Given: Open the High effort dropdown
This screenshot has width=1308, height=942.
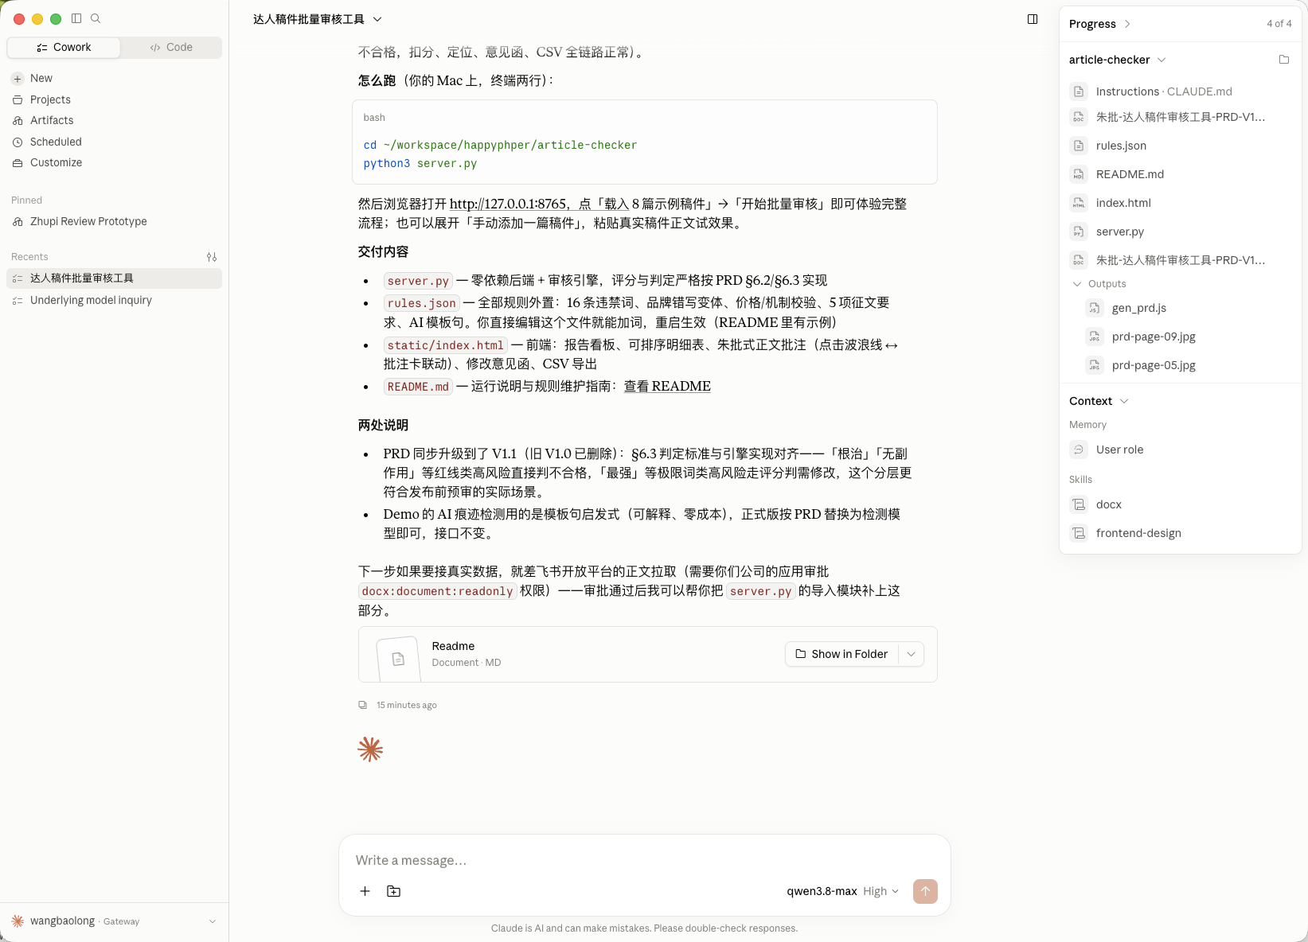Looking at the screenshot, I should tap(881, 891).
